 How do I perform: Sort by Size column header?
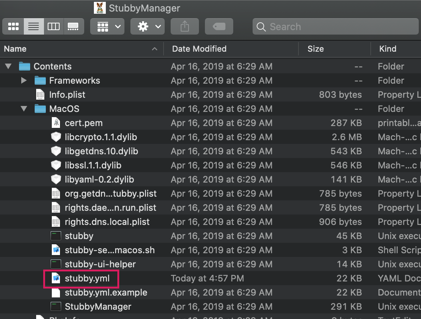tap(335, 49)
